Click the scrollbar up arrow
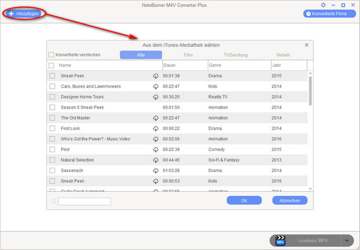Image resolution: width=360 pixels, height=250 pixels. coord(310,73)
